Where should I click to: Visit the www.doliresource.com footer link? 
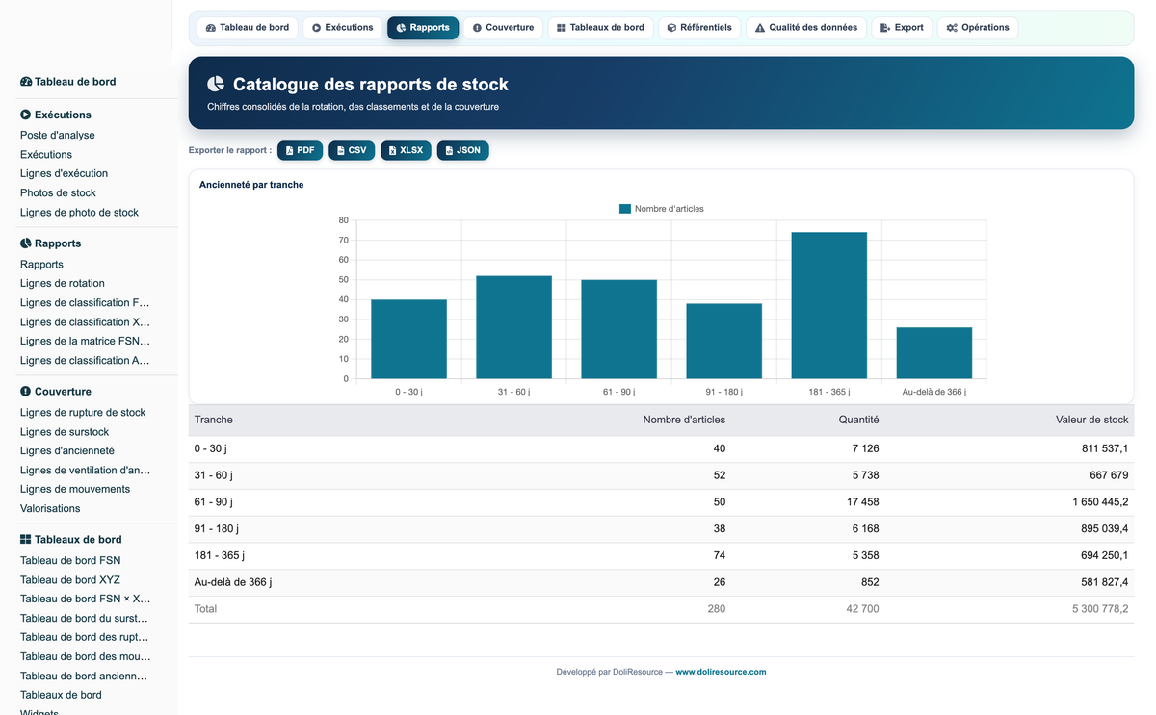pyautogui.click(x=721, y=672)
